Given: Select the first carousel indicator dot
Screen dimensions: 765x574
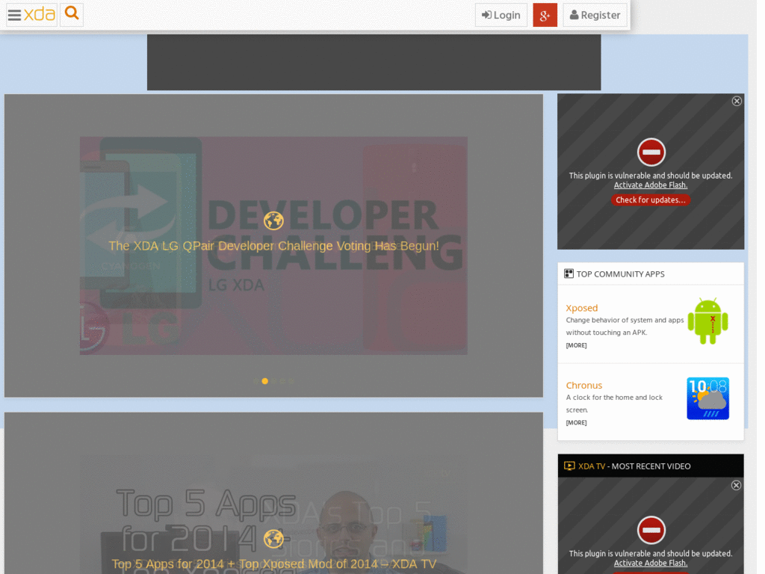Looking at the screenshot, I should 256,381.
